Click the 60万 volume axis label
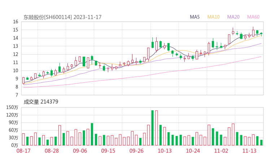This screenshot has width=267, height=159. click(x=13, y=130)
